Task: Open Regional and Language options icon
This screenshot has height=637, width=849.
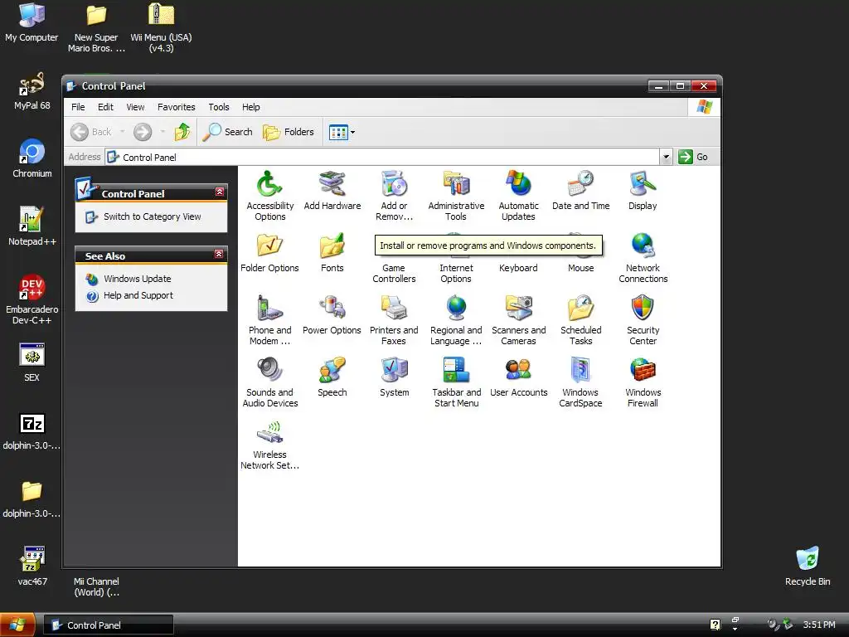Action: [457, 309]
